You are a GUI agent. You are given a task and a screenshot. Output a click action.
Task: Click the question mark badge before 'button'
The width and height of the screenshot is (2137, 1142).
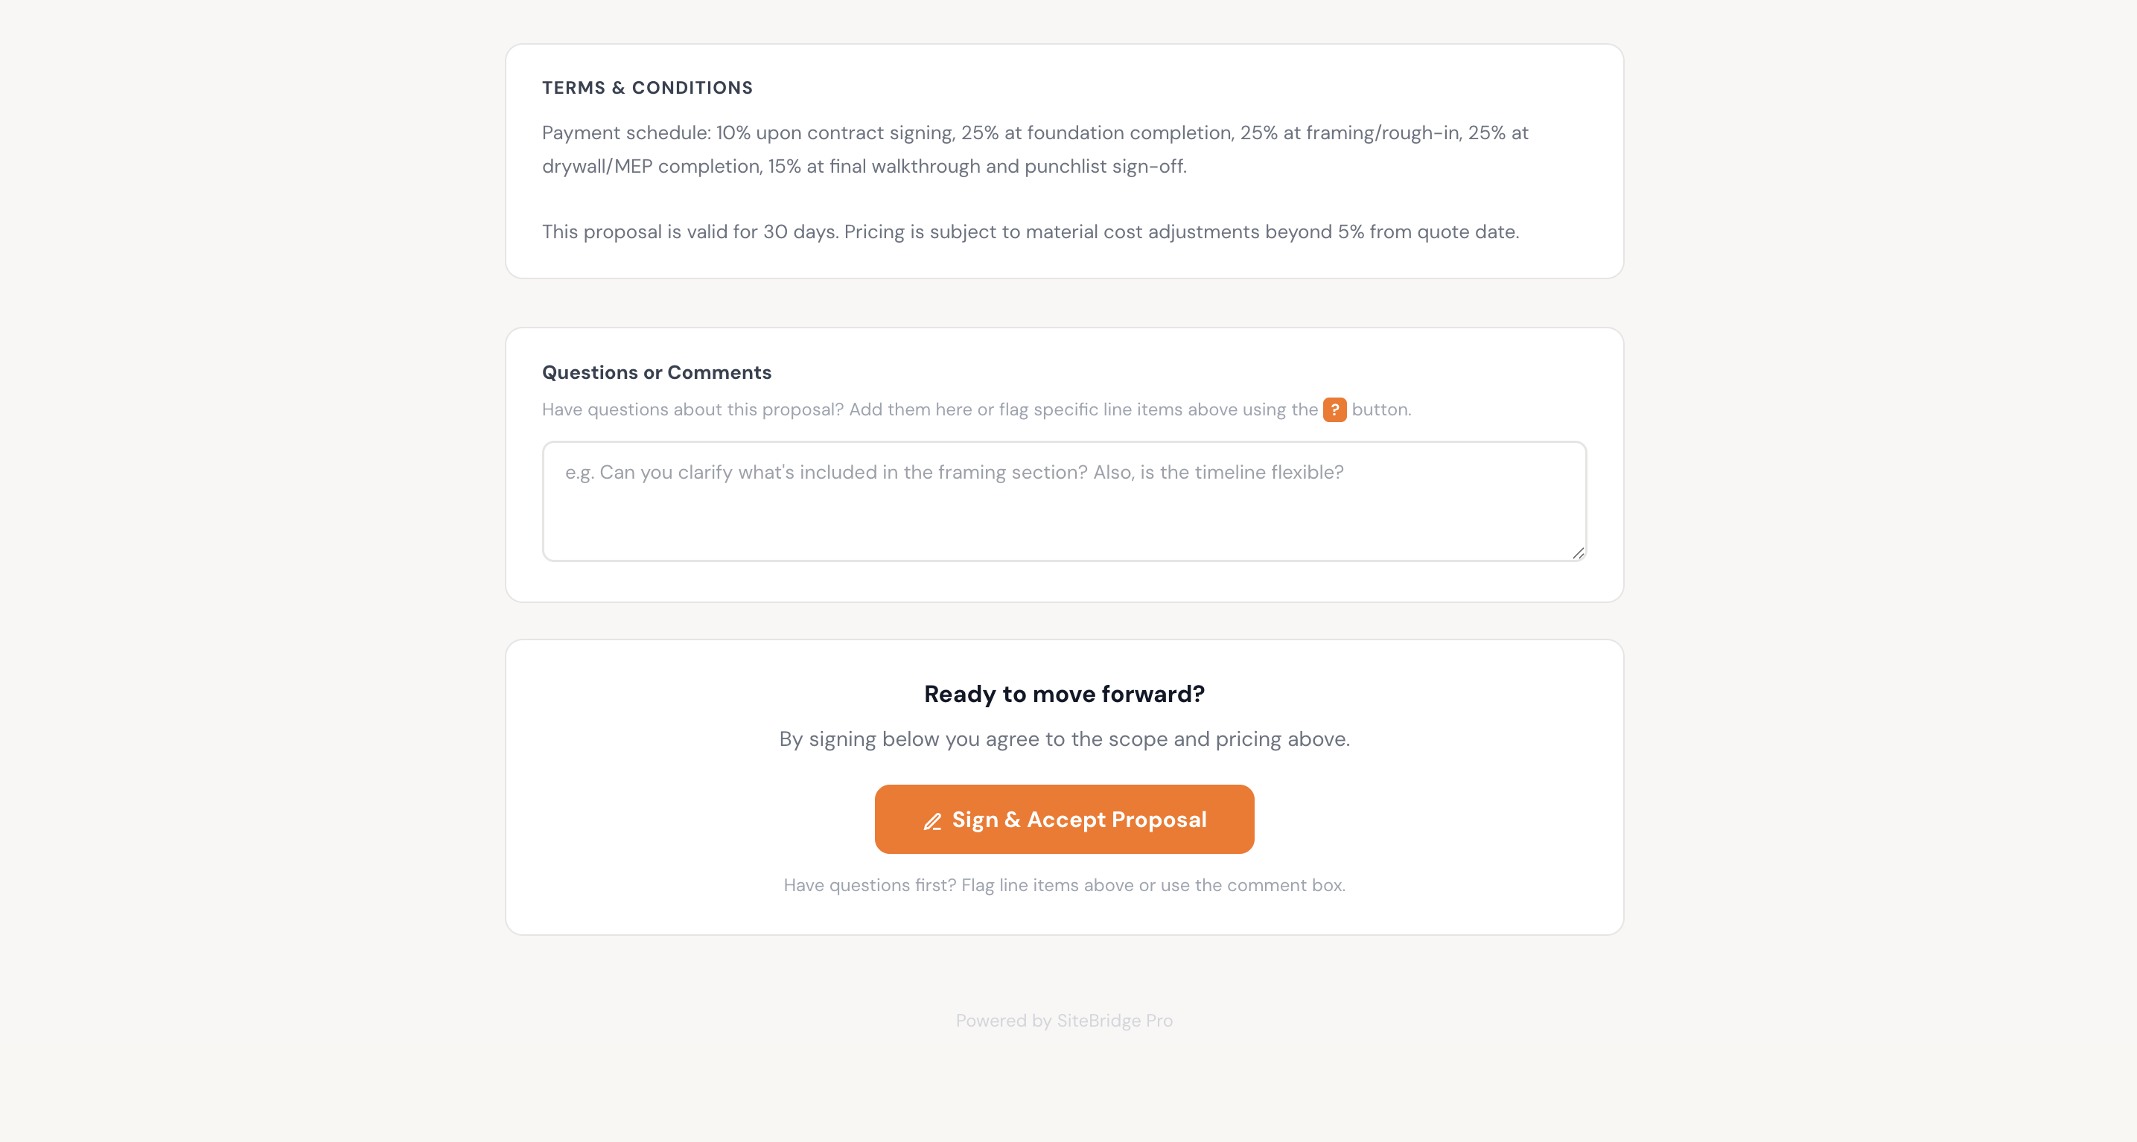(x=1334, y=409)
